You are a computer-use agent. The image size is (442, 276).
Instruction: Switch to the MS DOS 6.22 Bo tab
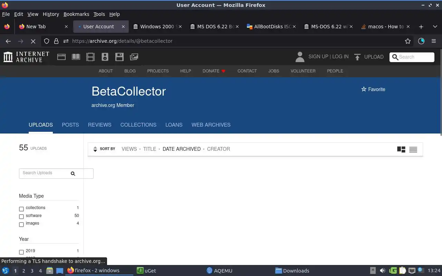[214, 27]
